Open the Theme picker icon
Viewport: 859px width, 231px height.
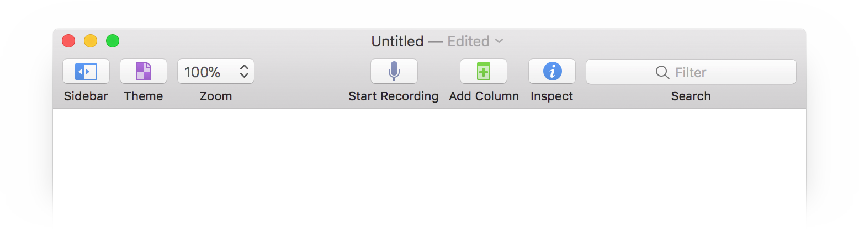(144, 71)
